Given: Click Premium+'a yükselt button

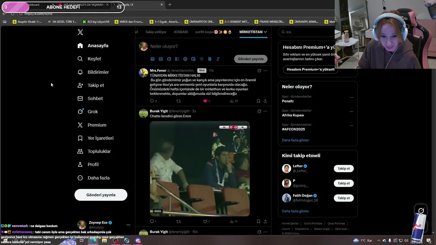Looking at the screenshot, I should click(x=311, y=69).
